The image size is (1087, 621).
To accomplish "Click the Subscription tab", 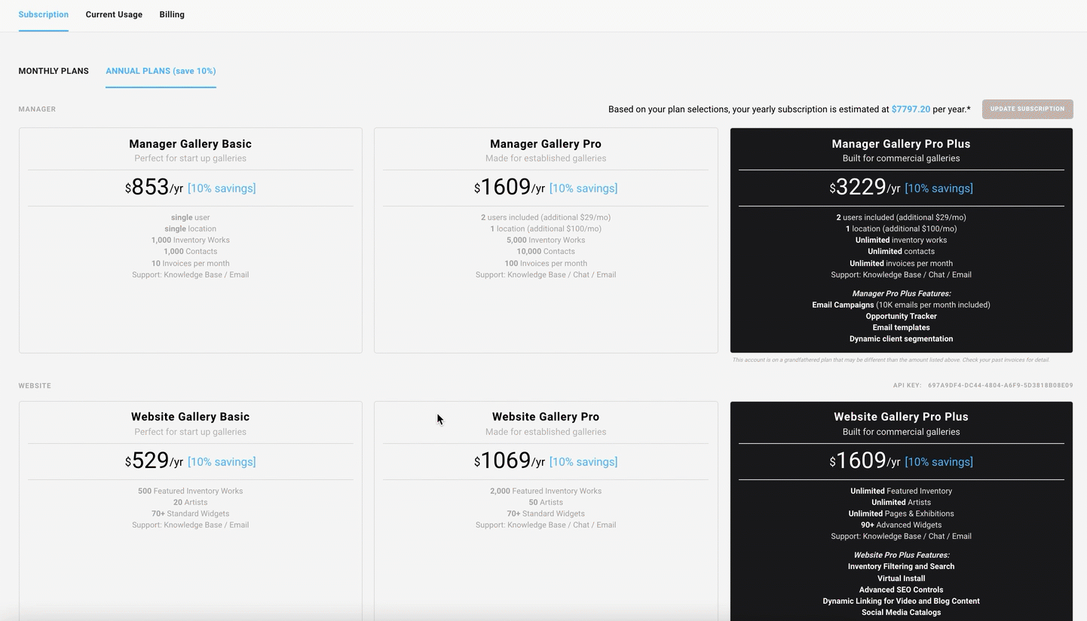I will 43,14.
